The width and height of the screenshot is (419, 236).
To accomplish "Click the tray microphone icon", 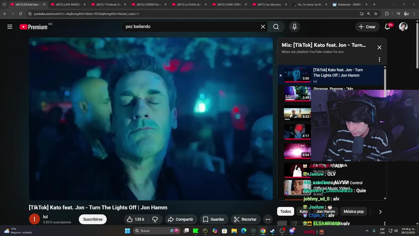I will (374, 231).
